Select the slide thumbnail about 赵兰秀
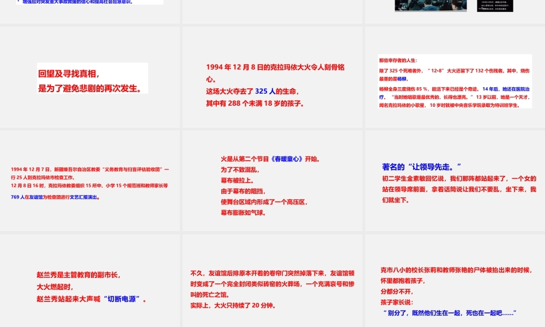545x327 pixels. click(90, 281)
